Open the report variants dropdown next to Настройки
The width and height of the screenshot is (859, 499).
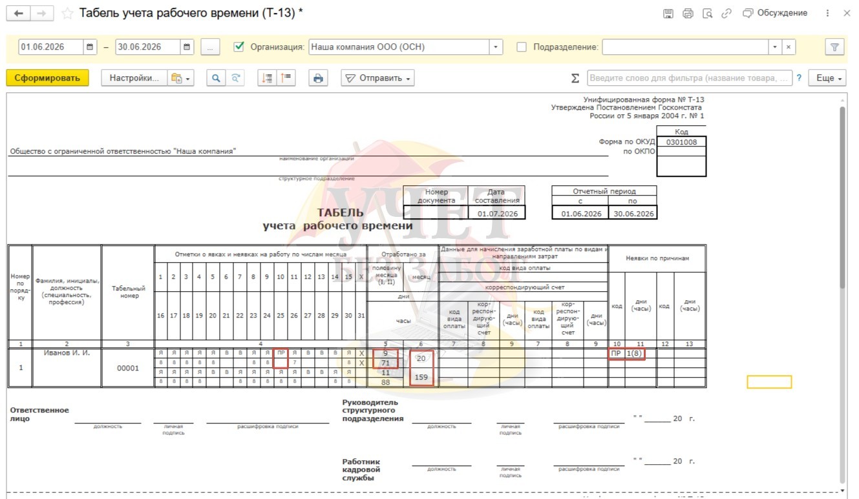click(x=182, y=78)
